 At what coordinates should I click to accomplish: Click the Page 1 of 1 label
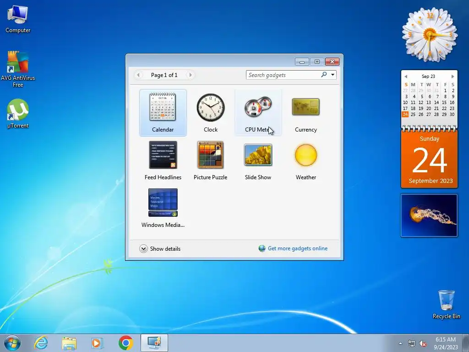[x=164, y=75]
